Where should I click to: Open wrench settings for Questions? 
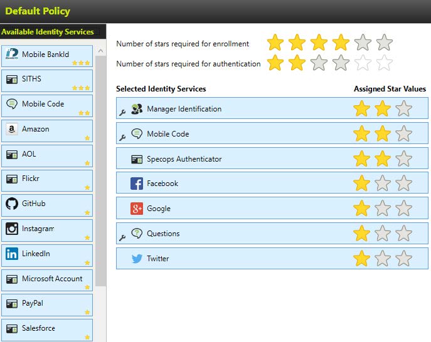tap(122, 237)
